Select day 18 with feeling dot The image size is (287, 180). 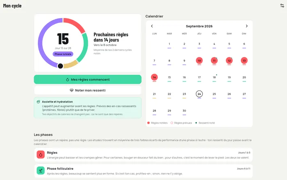(x=214, y=77)
